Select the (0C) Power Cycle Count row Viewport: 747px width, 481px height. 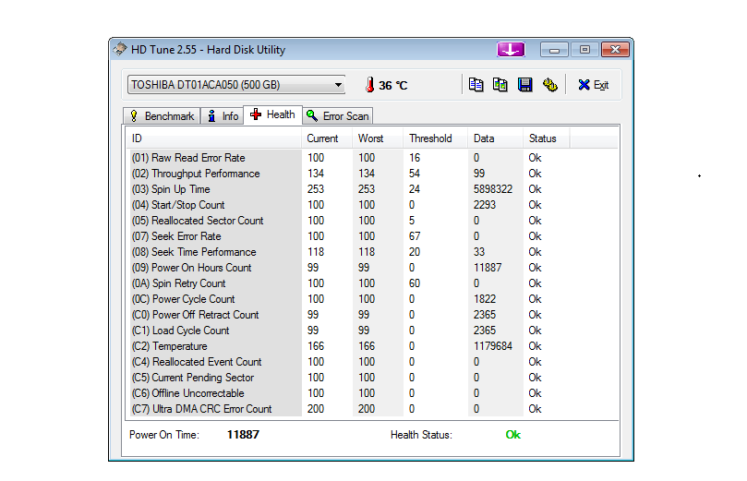(x=350, y=299)
